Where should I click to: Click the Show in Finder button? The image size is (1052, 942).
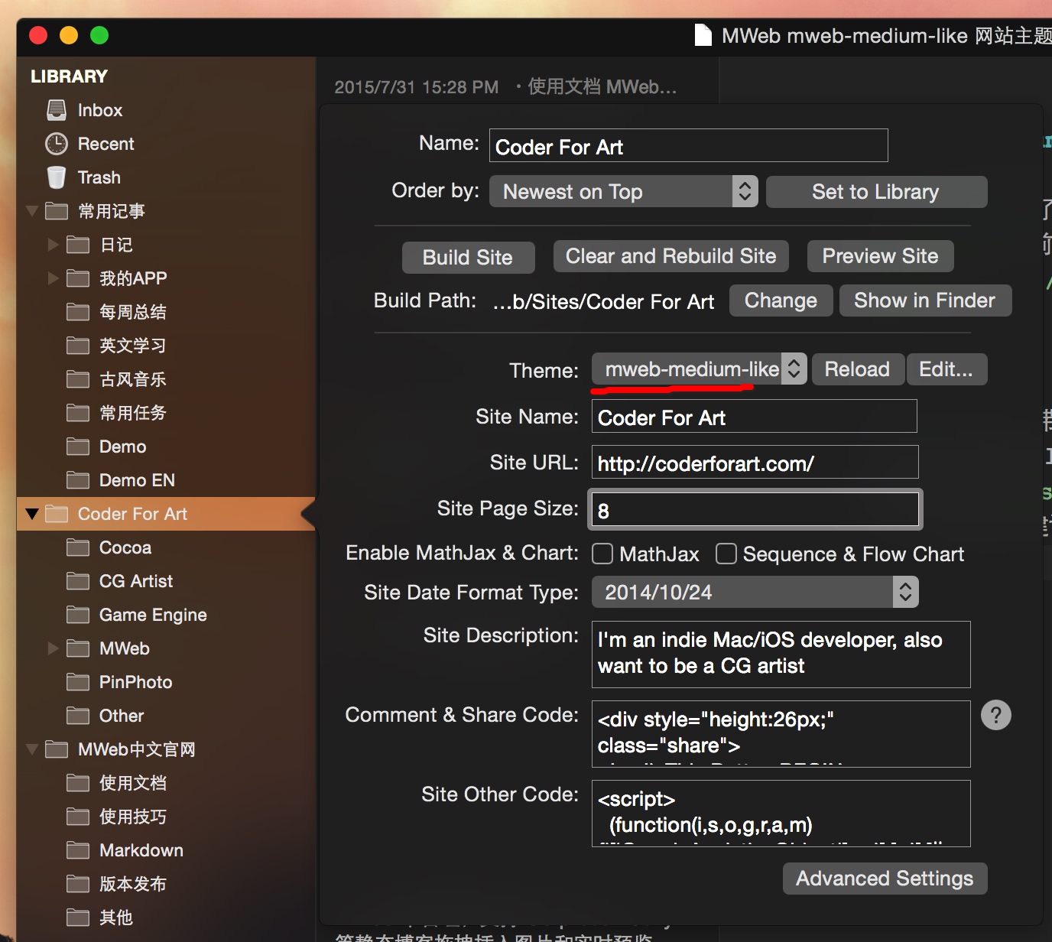click(x=925, y=300)
